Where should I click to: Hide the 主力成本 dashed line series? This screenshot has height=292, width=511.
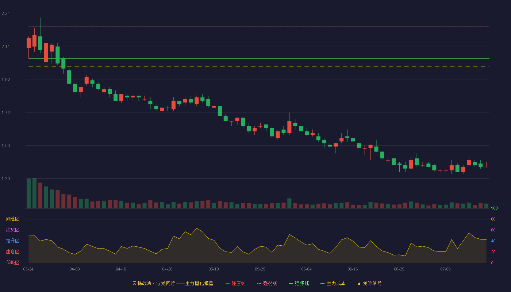(x=333, y=283)
